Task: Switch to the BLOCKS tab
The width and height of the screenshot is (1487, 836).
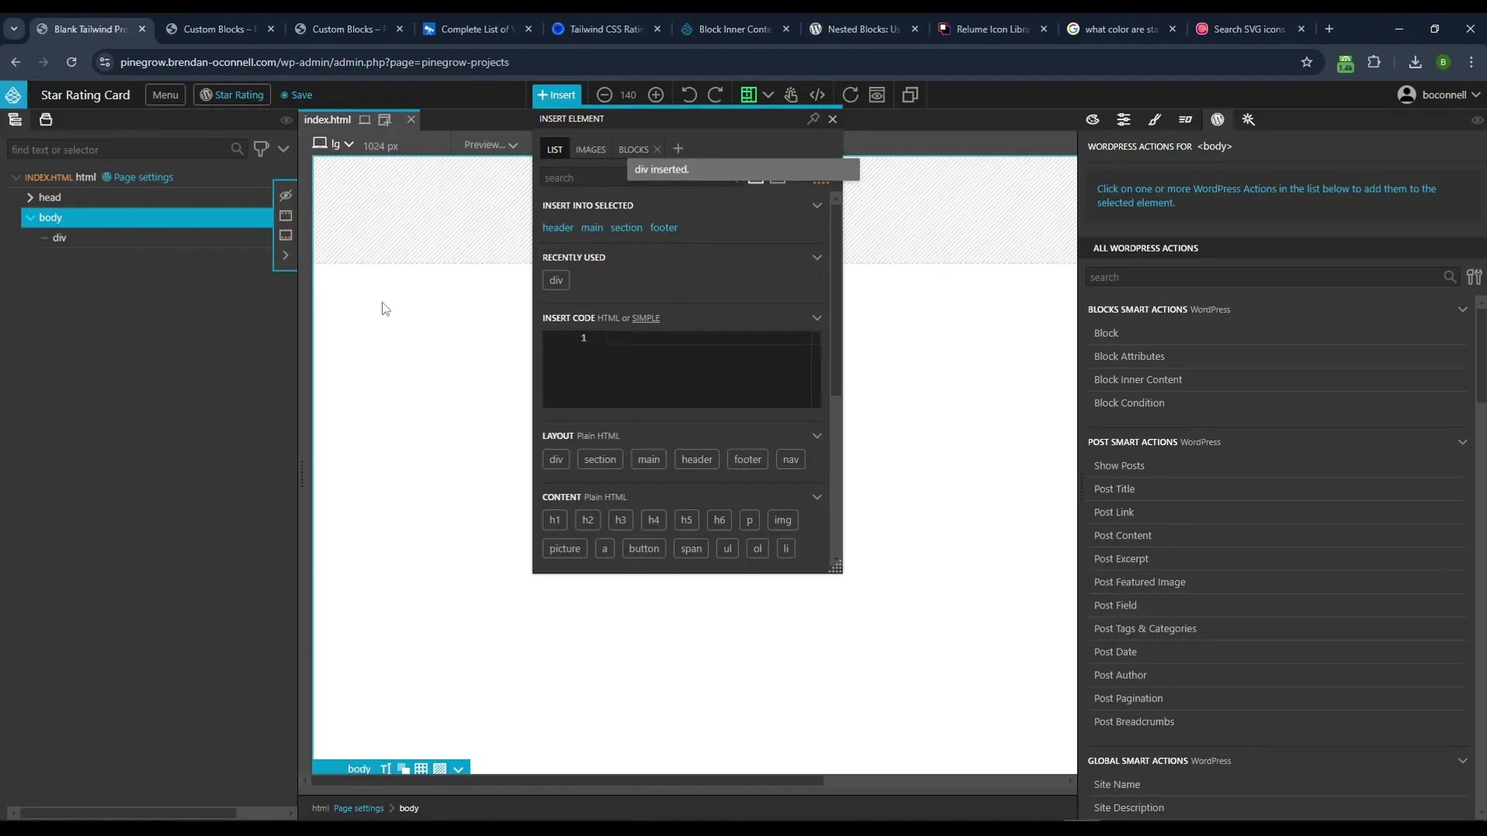Action: [x=633, y=149]
